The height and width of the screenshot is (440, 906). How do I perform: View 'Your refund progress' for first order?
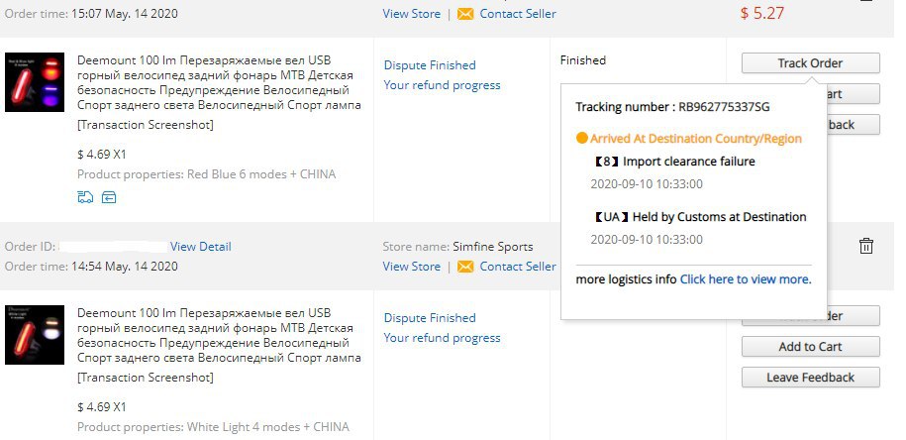[442, 85]
